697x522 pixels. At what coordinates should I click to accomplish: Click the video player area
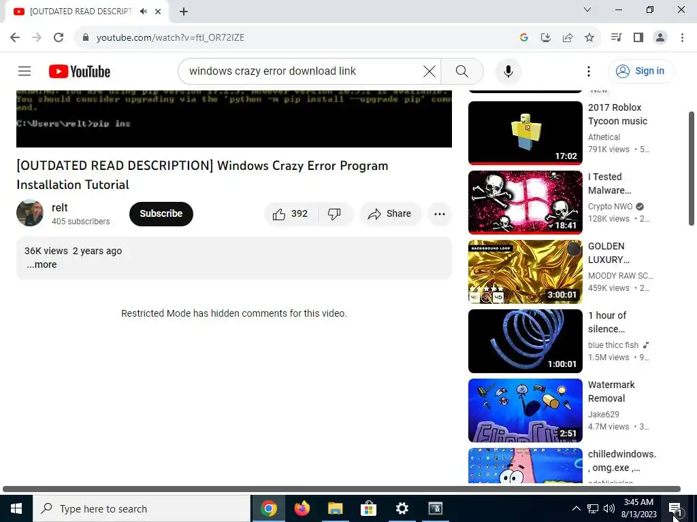point(234,118)
